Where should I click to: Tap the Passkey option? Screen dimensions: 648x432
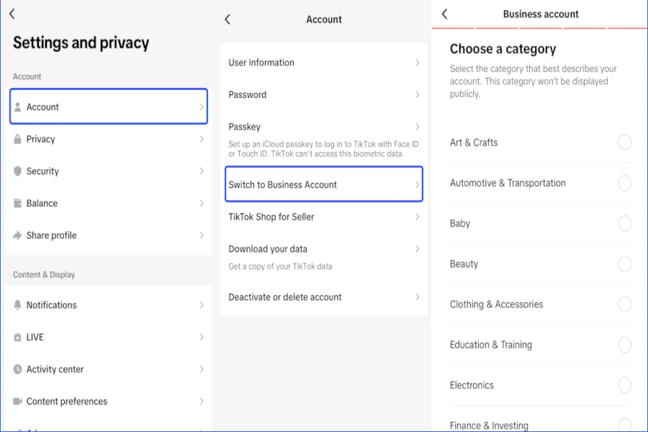tap(324, 139)
